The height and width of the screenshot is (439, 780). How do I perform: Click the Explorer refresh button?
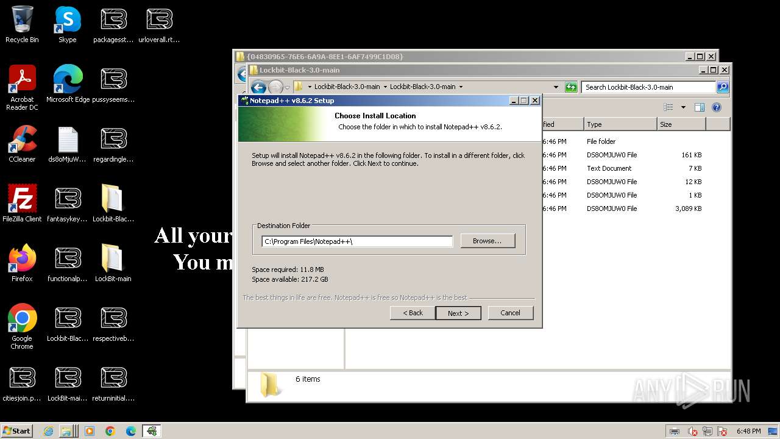coord(571,87)
